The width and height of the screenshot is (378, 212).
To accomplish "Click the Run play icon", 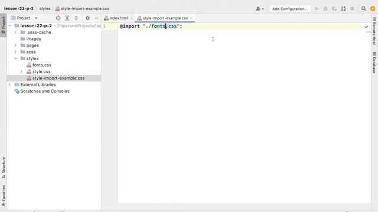I will [317, 9].
